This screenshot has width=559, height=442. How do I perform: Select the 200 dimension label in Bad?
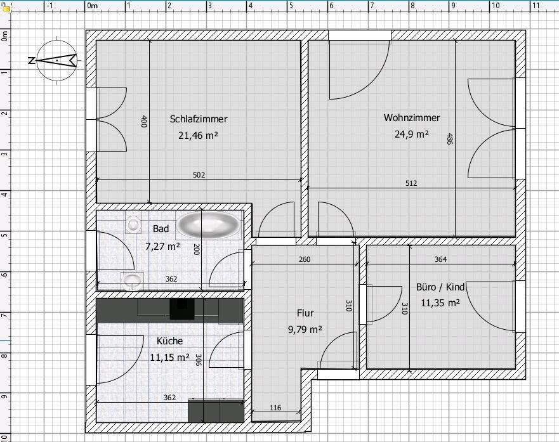pyautogui.click(x=196, y=249)
